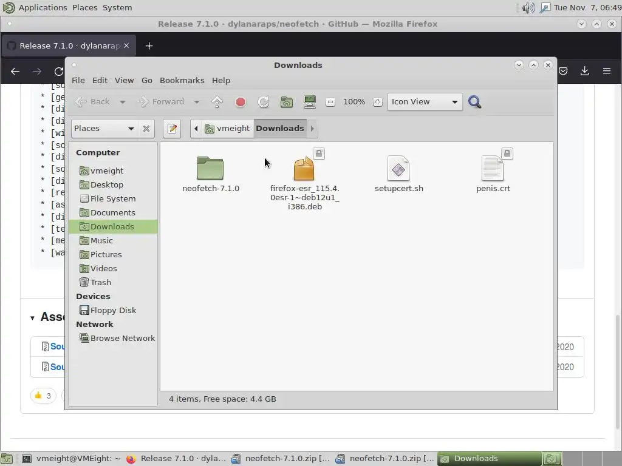Open the System menu in top panel
The height and width of the screenshot is (466, 622).
click(x=117, y=7)
